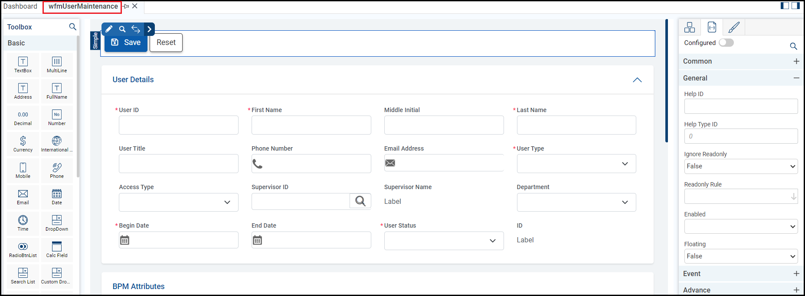Image resolution: width=805 pixels, height=296 pixels.
Task: Click the Toolbox search magnifier icon
Action: 73,27
